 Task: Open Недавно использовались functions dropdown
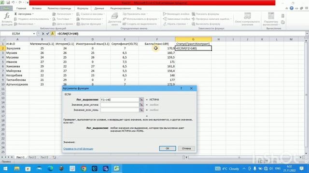click(32, 19)
